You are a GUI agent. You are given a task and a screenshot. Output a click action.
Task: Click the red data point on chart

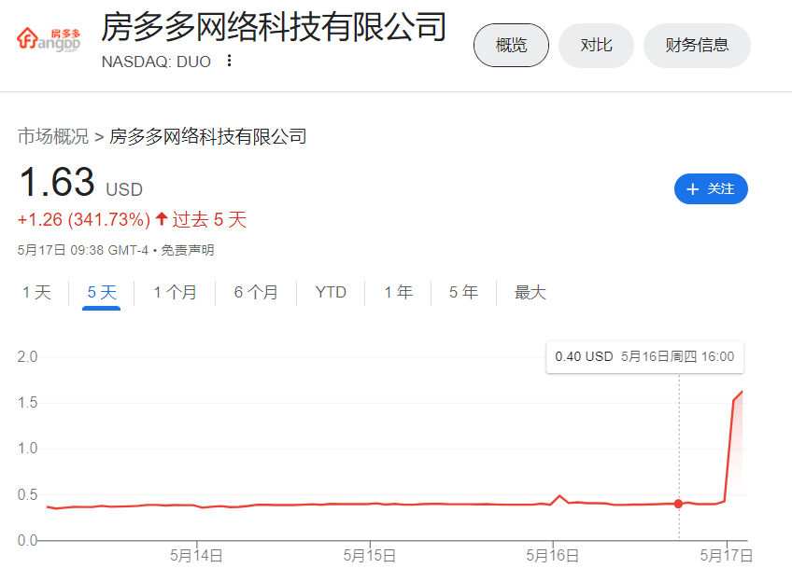pyautogui.click(x=678, y=504)
